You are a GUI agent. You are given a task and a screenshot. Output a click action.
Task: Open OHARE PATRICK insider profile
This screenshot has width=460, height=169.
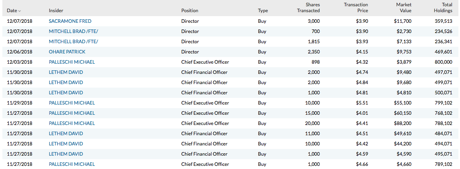tap(67, 52)
